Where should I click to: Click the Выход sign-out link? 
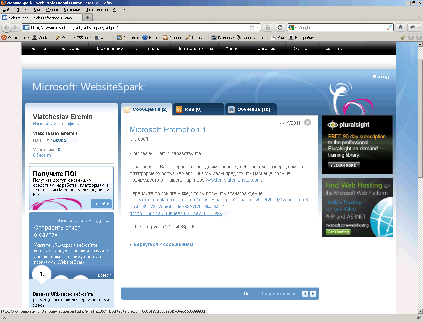[381, 77]
